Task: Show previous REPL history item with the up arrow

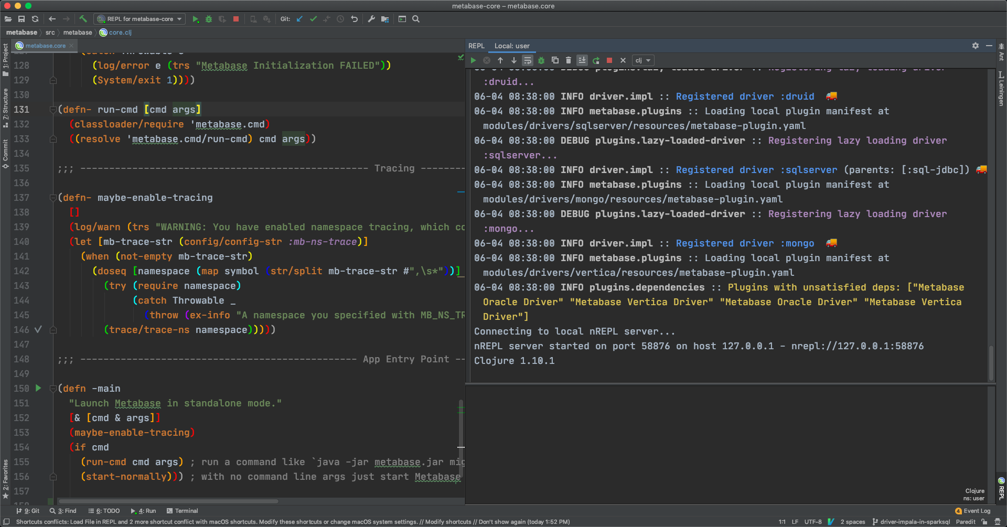Action: tap(500, 60)
